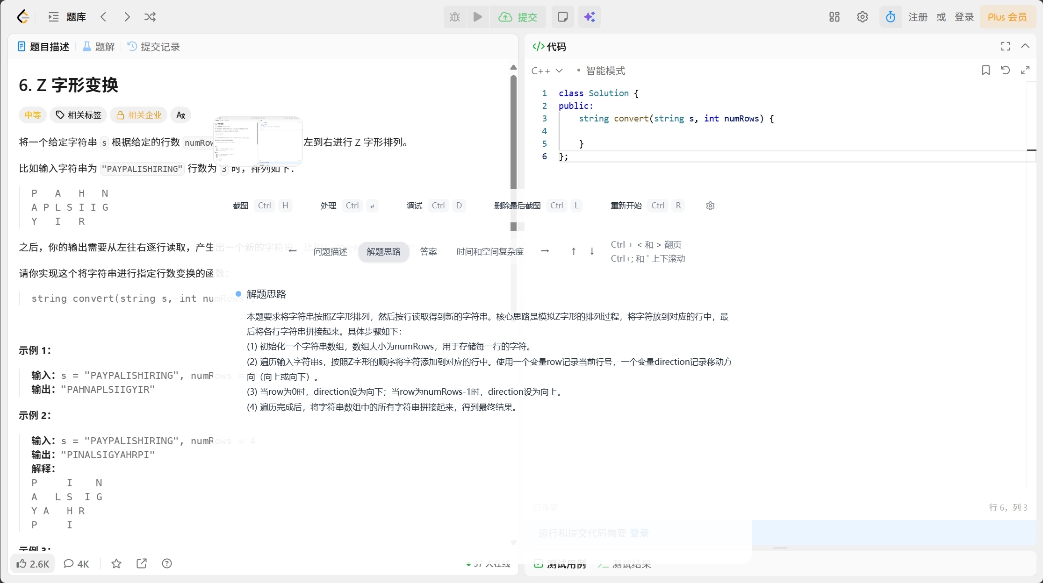
Task: Submit the solution with 提交 button
Action: point(518,17)
